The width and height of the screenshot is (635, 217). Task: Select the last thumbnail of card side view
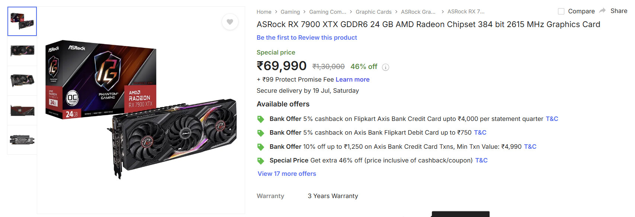tap(22, 140)
